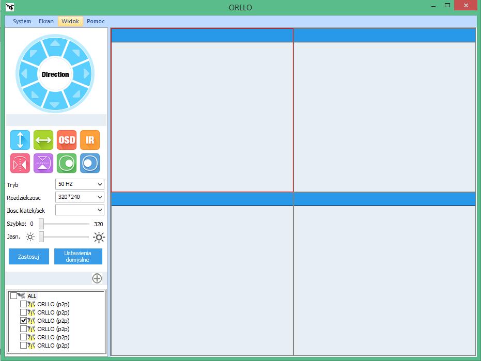Click the Zastosuj button
The image size is (481, 361).
[x=29, y=256]
